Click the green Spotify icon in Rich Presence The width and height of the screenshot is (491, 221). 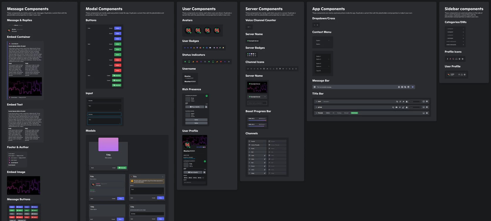click(206, 96)
